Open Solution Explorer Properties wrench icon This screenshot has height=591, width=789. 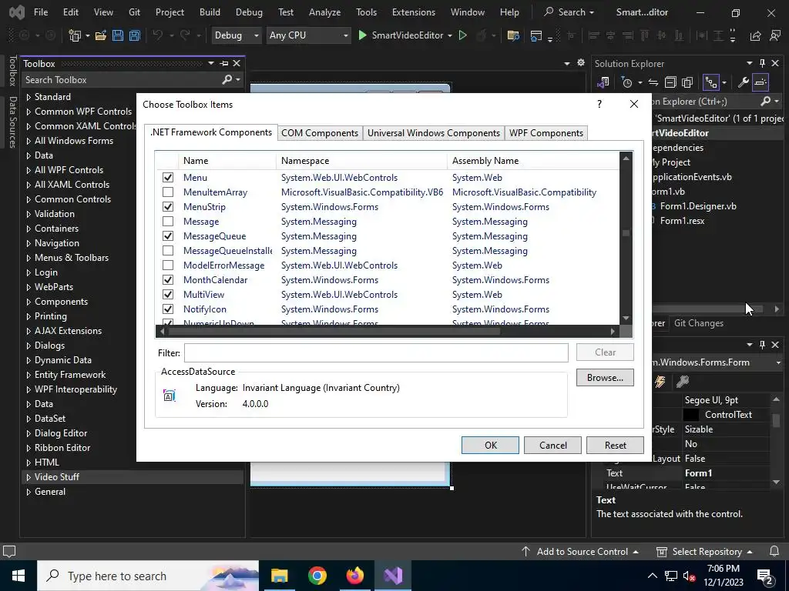pyautogui.click(x=743, y=82)
